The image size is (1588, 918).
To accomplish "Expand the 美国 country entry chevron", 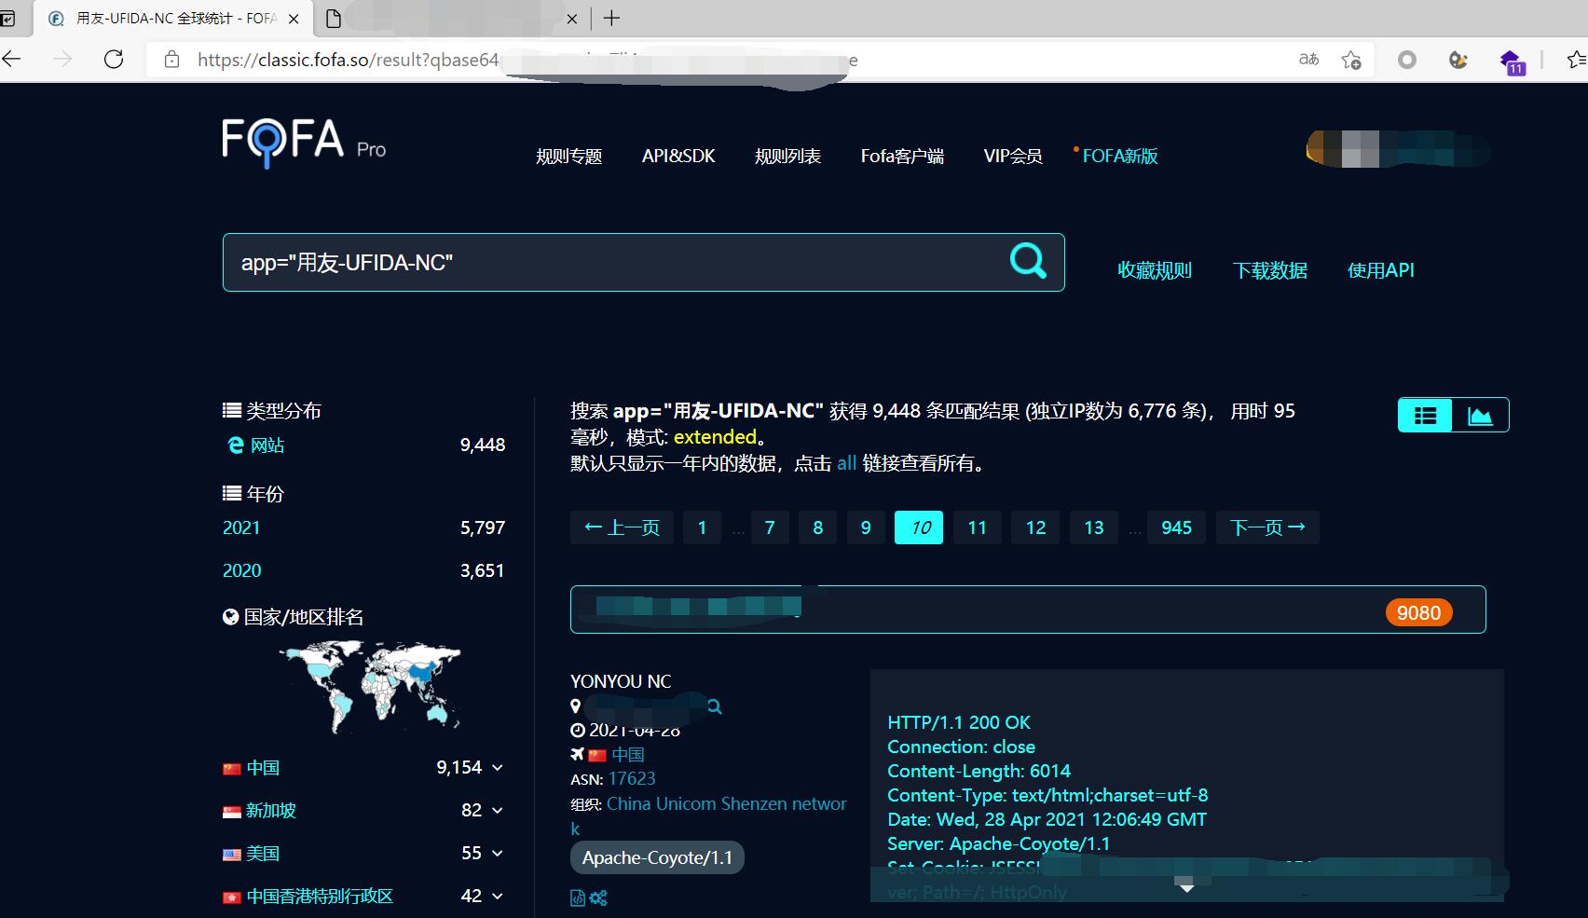I will click(497, 854).
